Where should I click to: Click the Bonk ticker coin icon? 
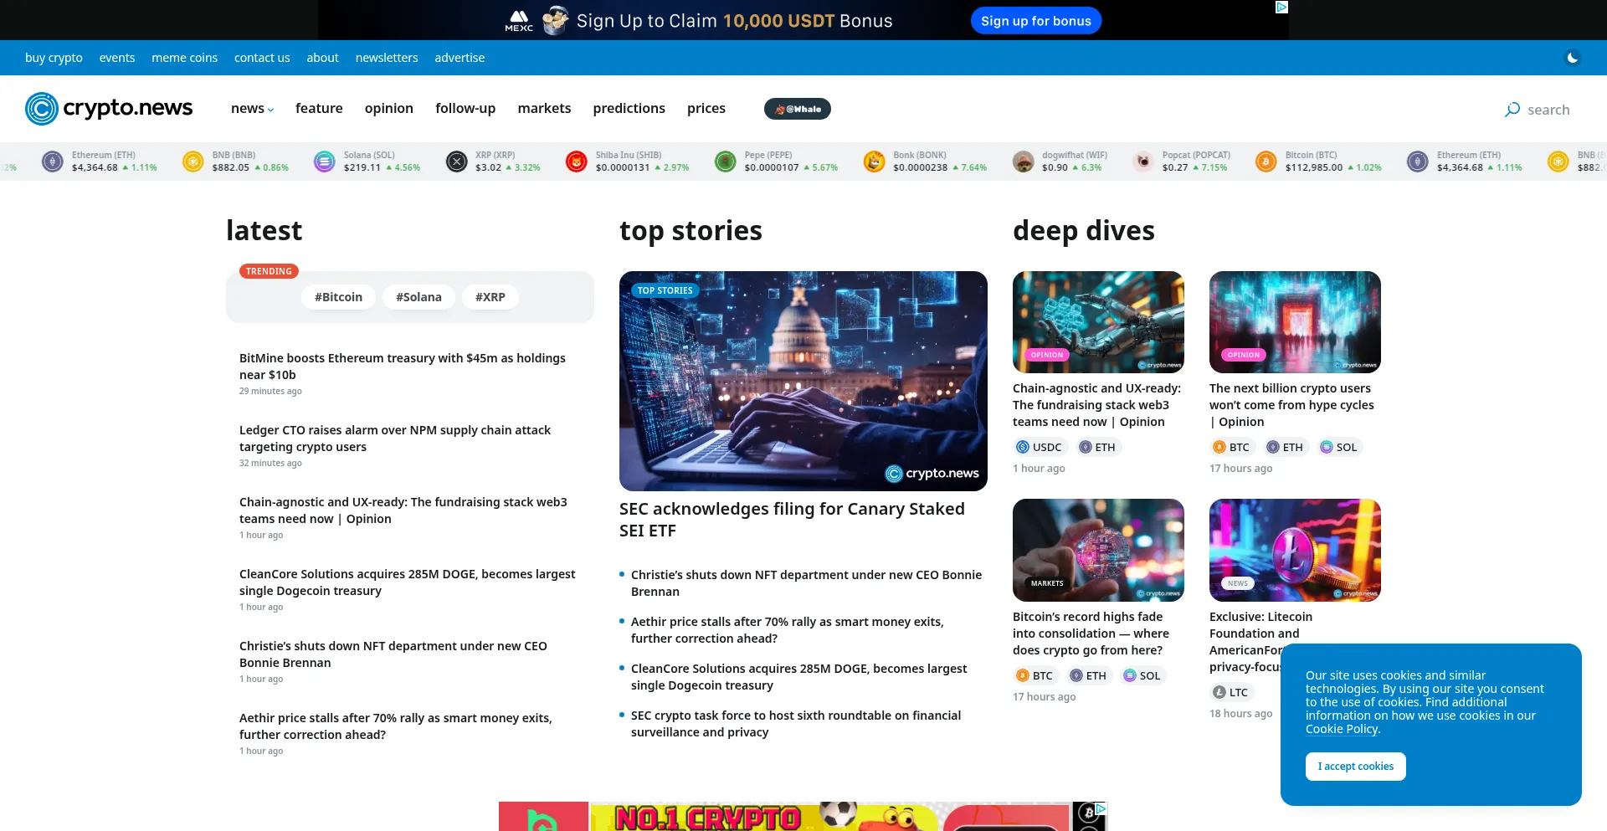875,162
